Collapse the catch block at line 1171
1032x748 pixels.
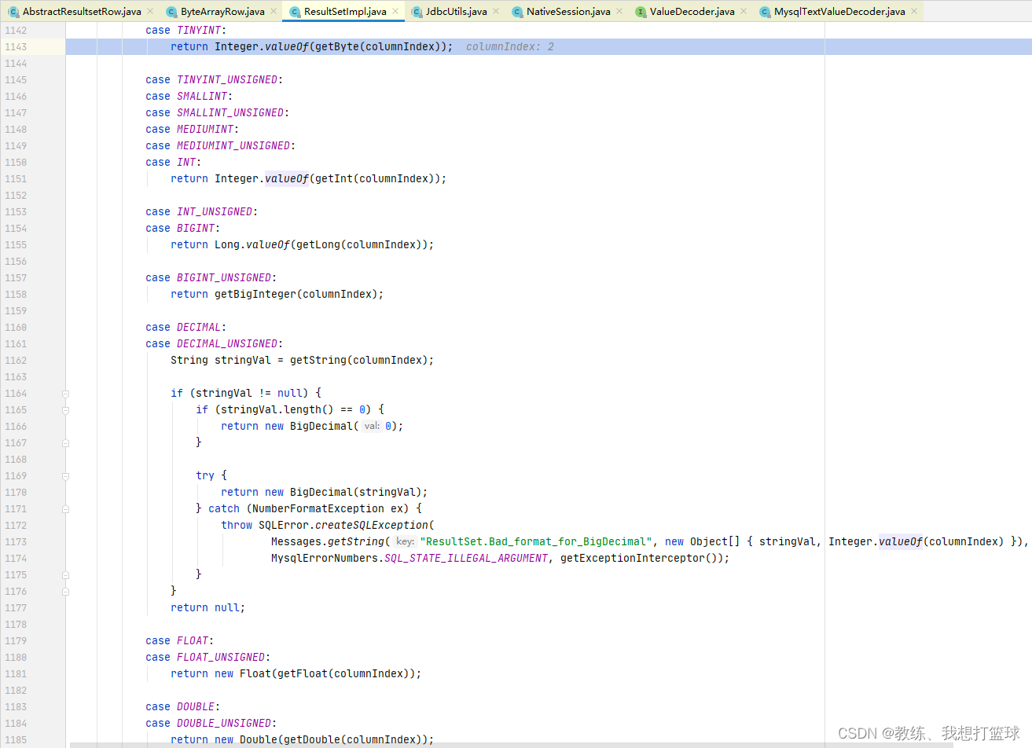coord(66,509)
